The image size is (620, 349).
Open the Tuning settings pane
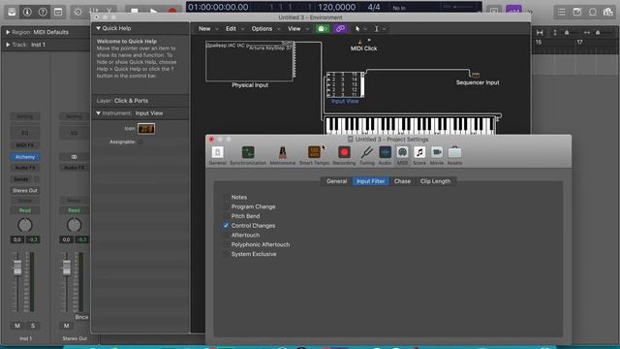[366, 155]
